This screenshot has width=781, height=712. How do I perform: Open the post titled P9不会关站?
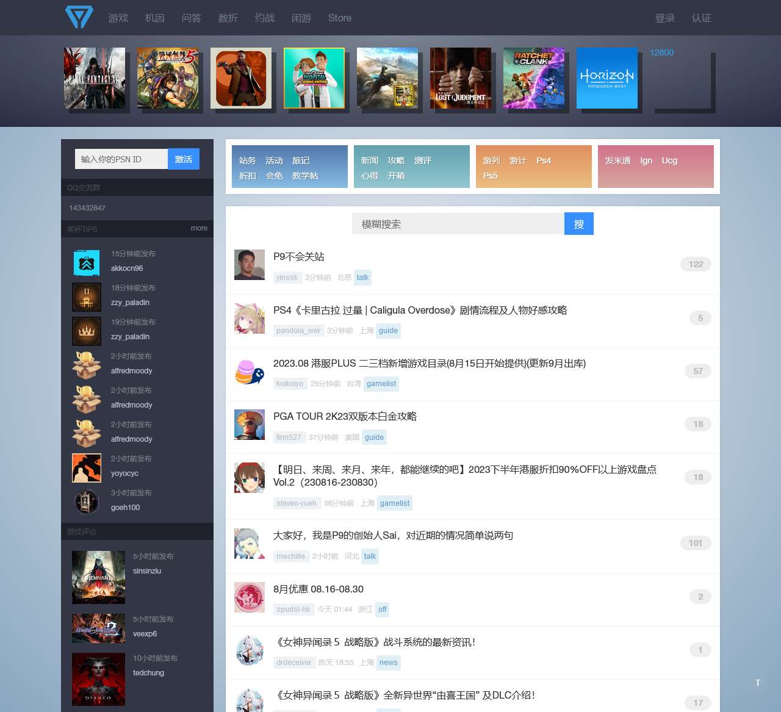pyautogui.click(x=298, y=257)
